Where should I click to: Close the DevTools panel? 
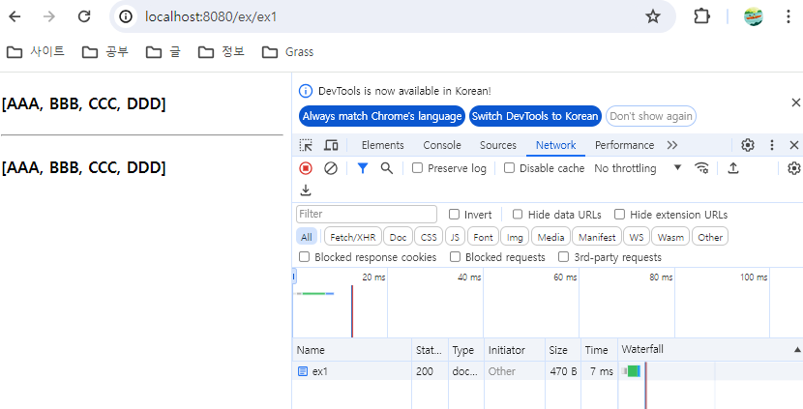point(793,145)
